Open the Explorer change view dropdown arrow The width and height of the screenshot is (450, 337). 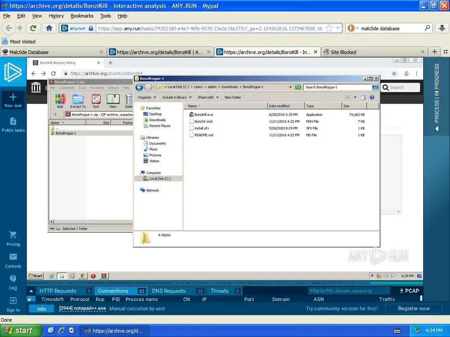(x=355, y=97)
